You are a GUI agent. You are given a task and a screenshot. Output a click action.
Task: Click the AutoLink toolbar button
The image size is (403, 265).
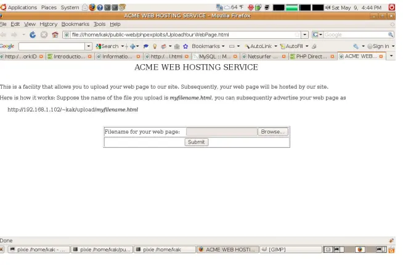click(258, 46)
